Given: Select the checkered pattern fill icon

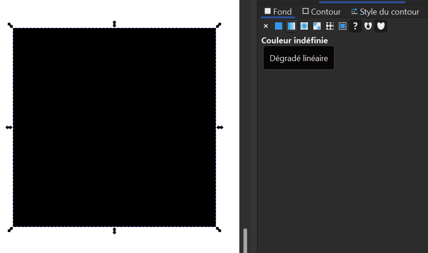Looking at the screenshot, I should point(330,26).
